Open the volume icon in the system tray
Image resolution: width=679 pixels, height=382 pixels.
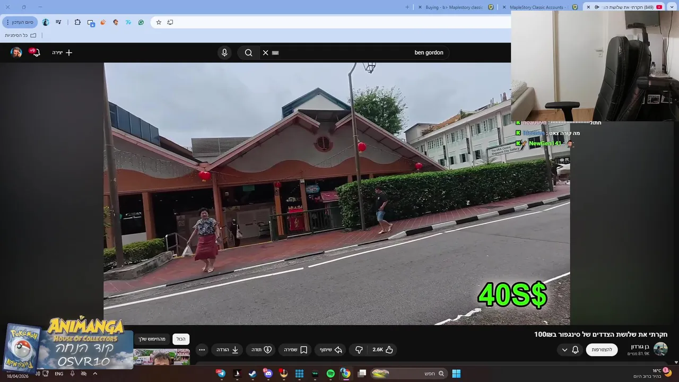click(38, 374)
